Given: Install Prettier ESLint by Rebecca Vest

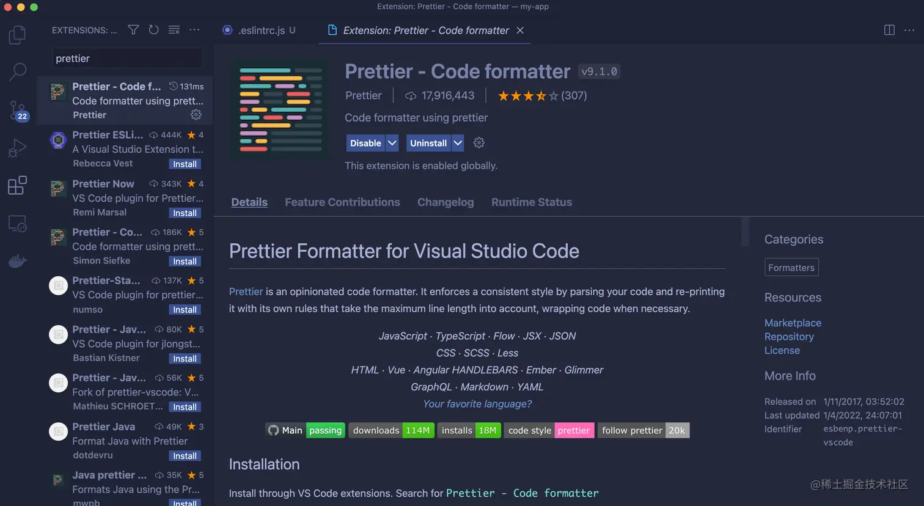Looking at the screenshot, I should click(x=185, y=164).
